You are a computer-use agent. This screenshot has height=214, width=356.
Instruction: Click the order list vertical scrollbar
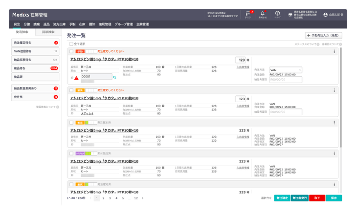(341, 98)
